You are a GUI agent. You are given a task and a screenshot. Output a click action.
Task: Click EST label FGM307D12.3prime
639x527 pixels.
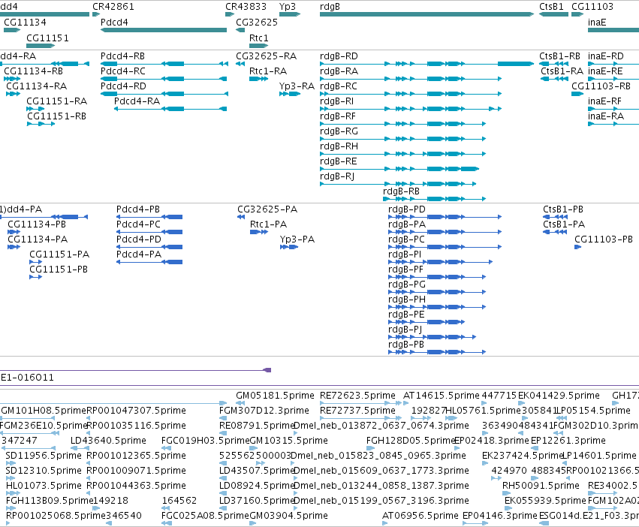264,411
